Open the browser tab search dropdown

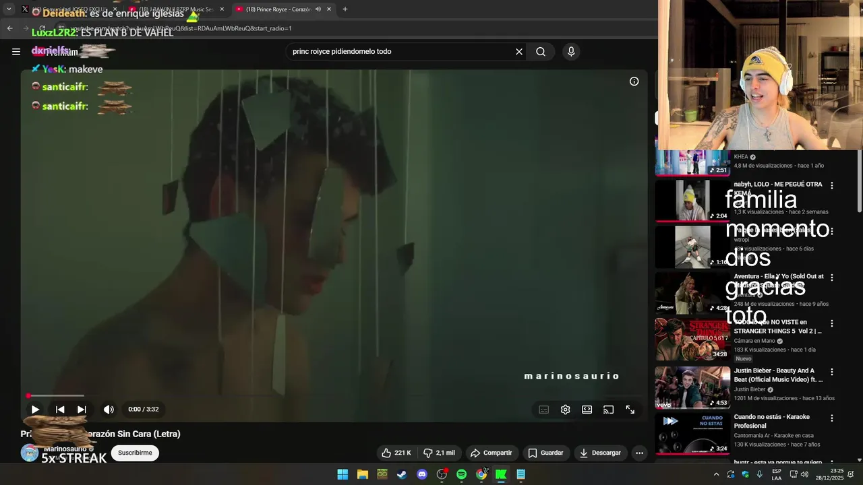point(8,9)
